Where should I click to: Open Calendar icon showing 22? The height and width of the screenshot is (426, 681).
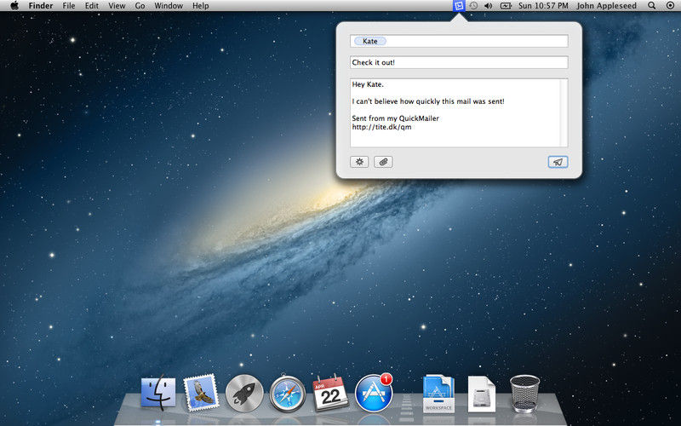coord(330,393)
